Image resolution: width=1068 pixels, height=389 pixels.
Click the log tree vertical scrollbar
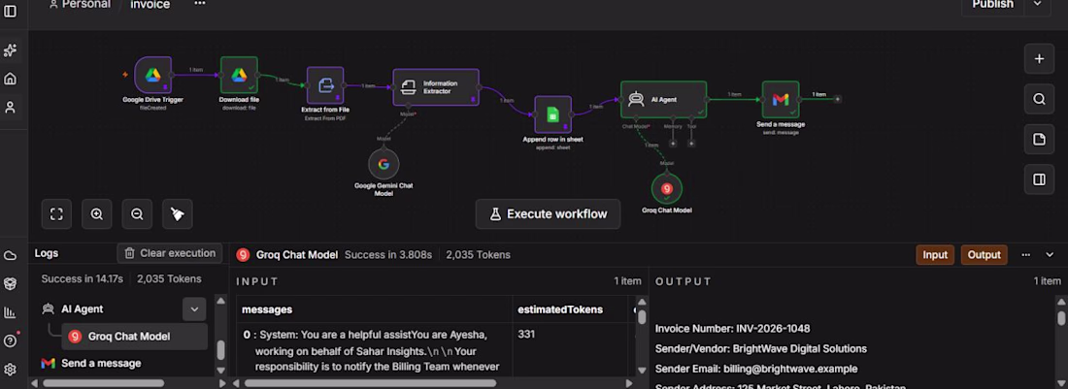coord(220,349)
